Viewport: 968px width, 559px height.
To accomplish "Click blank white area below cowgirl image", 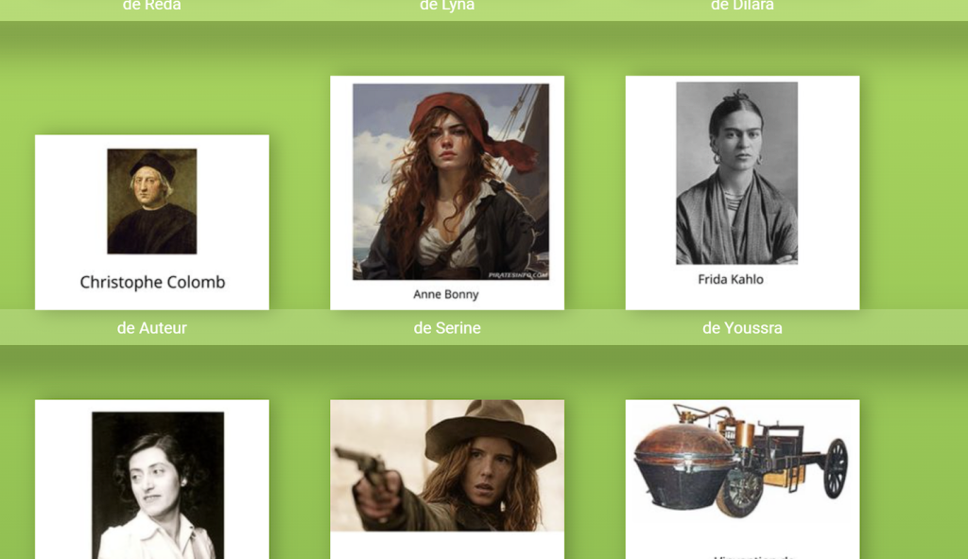I will [447, 546].
